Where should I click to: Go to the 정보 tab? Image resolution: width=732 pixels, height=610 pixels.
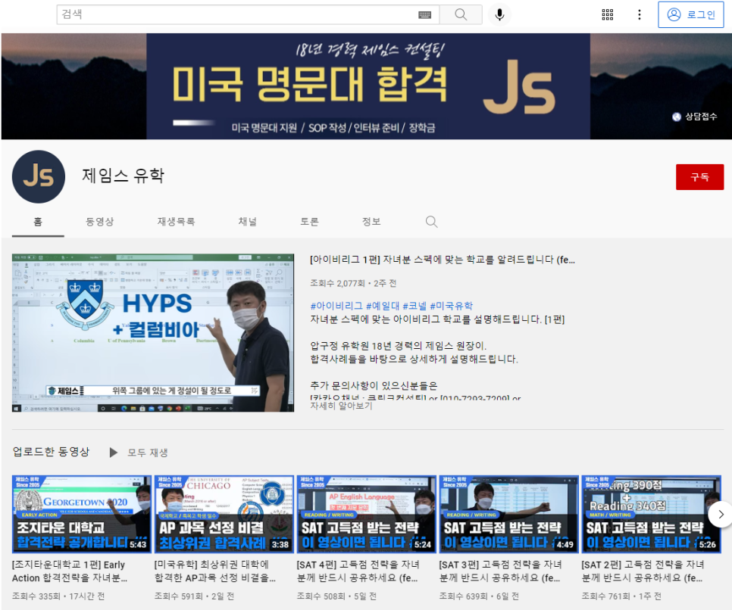point(371,222)
